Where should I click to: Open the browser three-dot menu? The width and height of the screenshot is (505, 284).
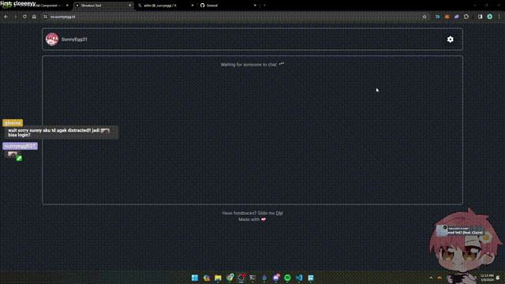pyautogui.click(x=499, y=17)
